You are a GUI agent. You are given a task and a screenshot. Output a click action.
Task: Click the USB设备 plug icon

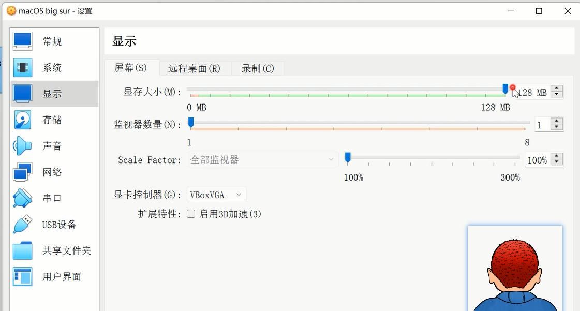point(23,225)
